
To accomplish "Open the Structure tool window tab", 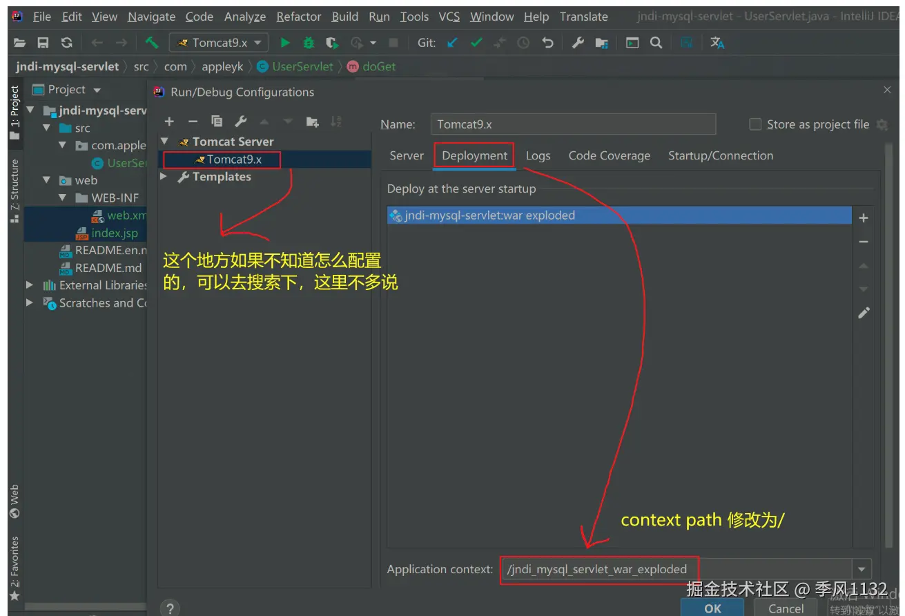I will (x=14, y=191).
